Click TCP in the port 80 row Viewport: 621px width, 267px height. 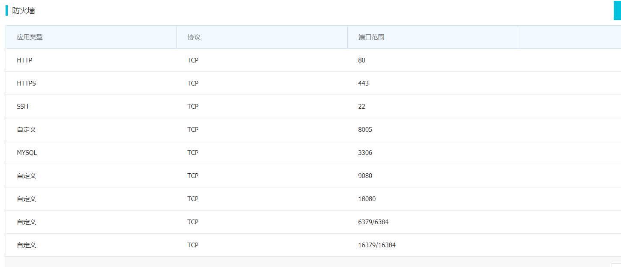(x=193, y=60)
